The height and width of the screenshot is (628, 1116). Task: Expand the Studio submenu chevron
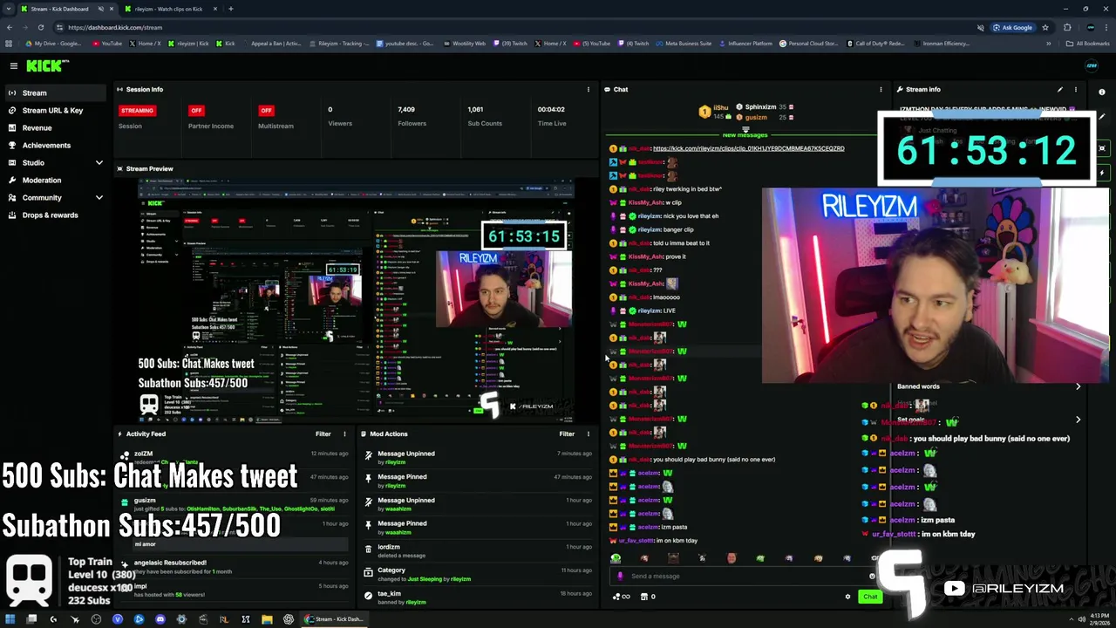click(x=99, y=162)
